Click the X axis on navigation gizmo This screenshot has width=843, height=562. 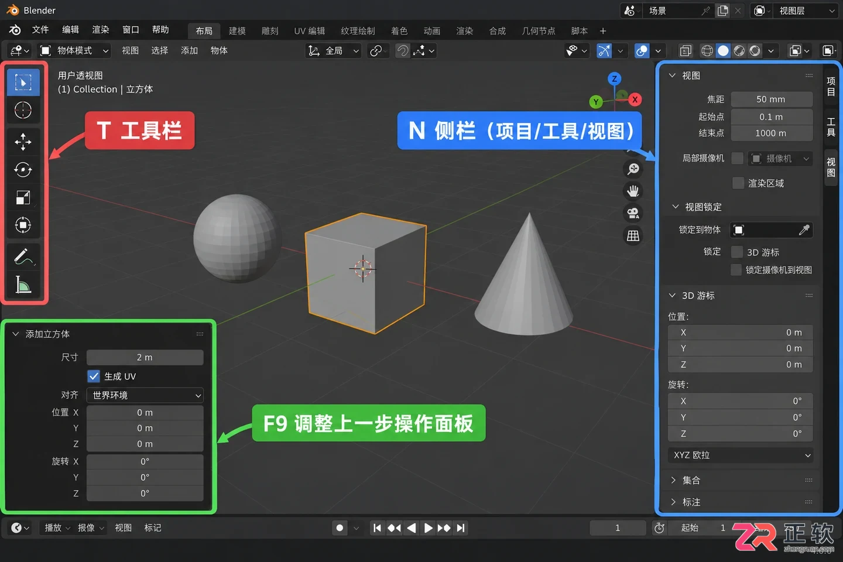tap(635, 100)
